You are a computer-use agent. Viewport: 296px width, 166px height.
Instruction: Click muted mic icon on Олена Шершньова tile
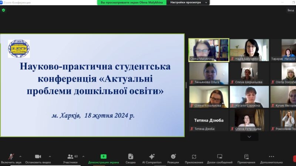coord(232,82)
